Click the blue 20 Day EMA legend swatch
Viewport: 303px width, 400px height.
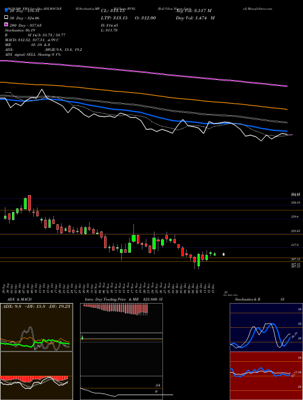(6, 10)
